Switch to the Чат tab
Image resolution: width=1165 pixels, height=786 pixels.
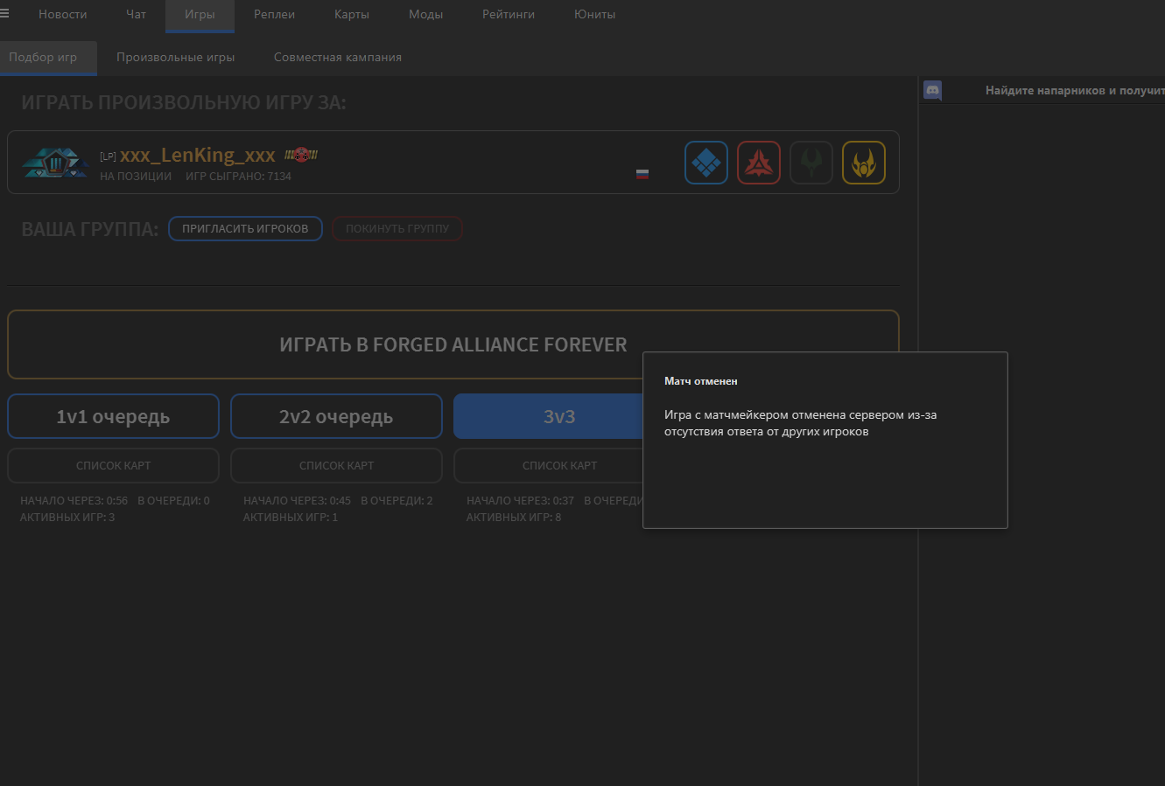[x=137, y=15]
